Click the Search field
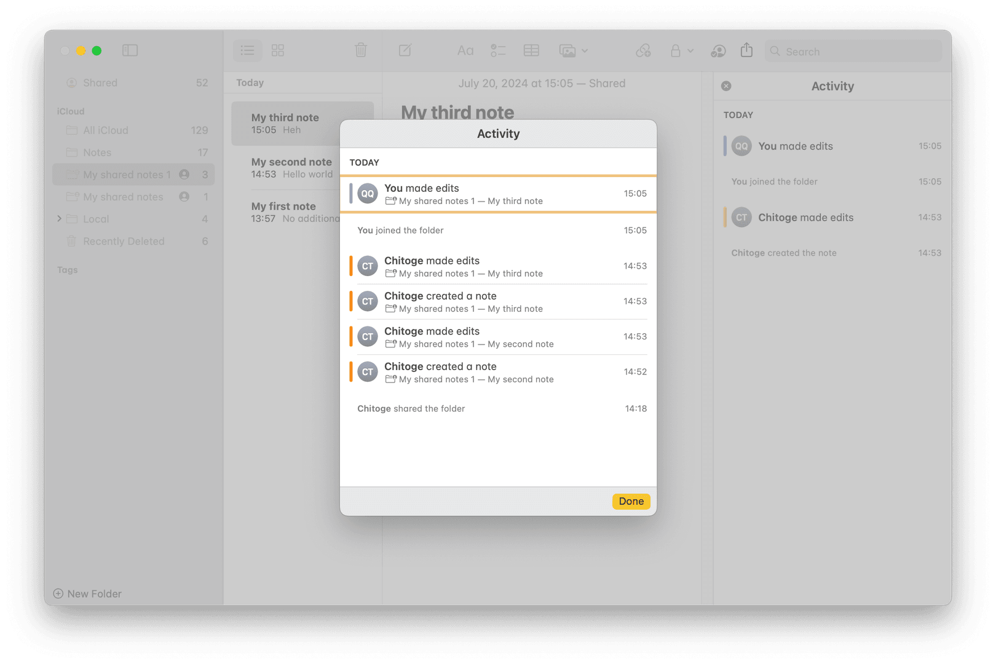This screenshot has width=996, height=664. (x=853, y=52)
